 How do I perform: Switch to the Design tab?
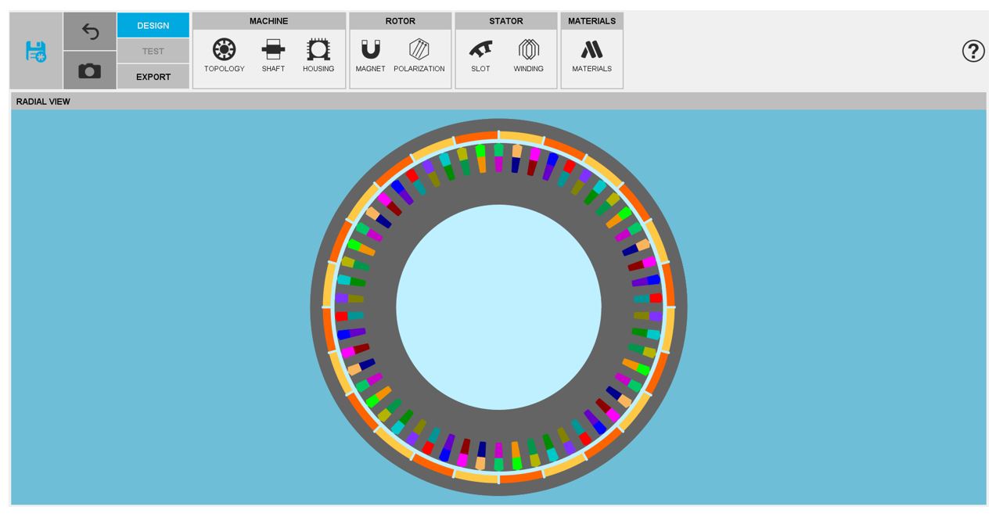[x=153, y=26]
